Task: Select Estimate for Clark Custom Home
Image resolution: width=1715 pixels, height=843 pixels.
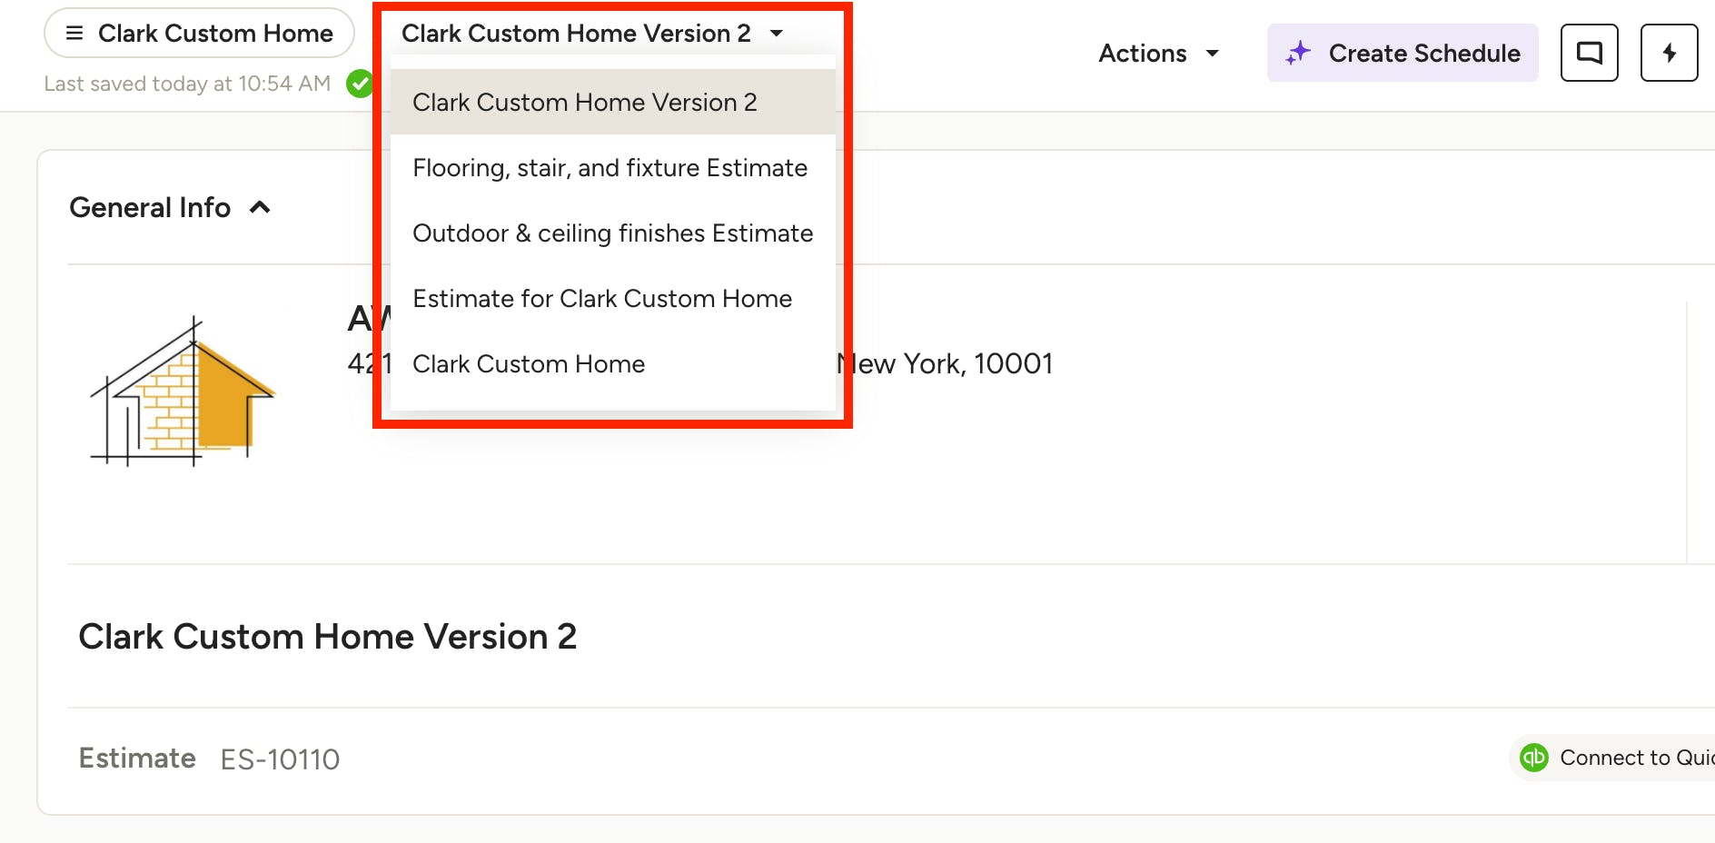Action: click(x=602, y=299)
